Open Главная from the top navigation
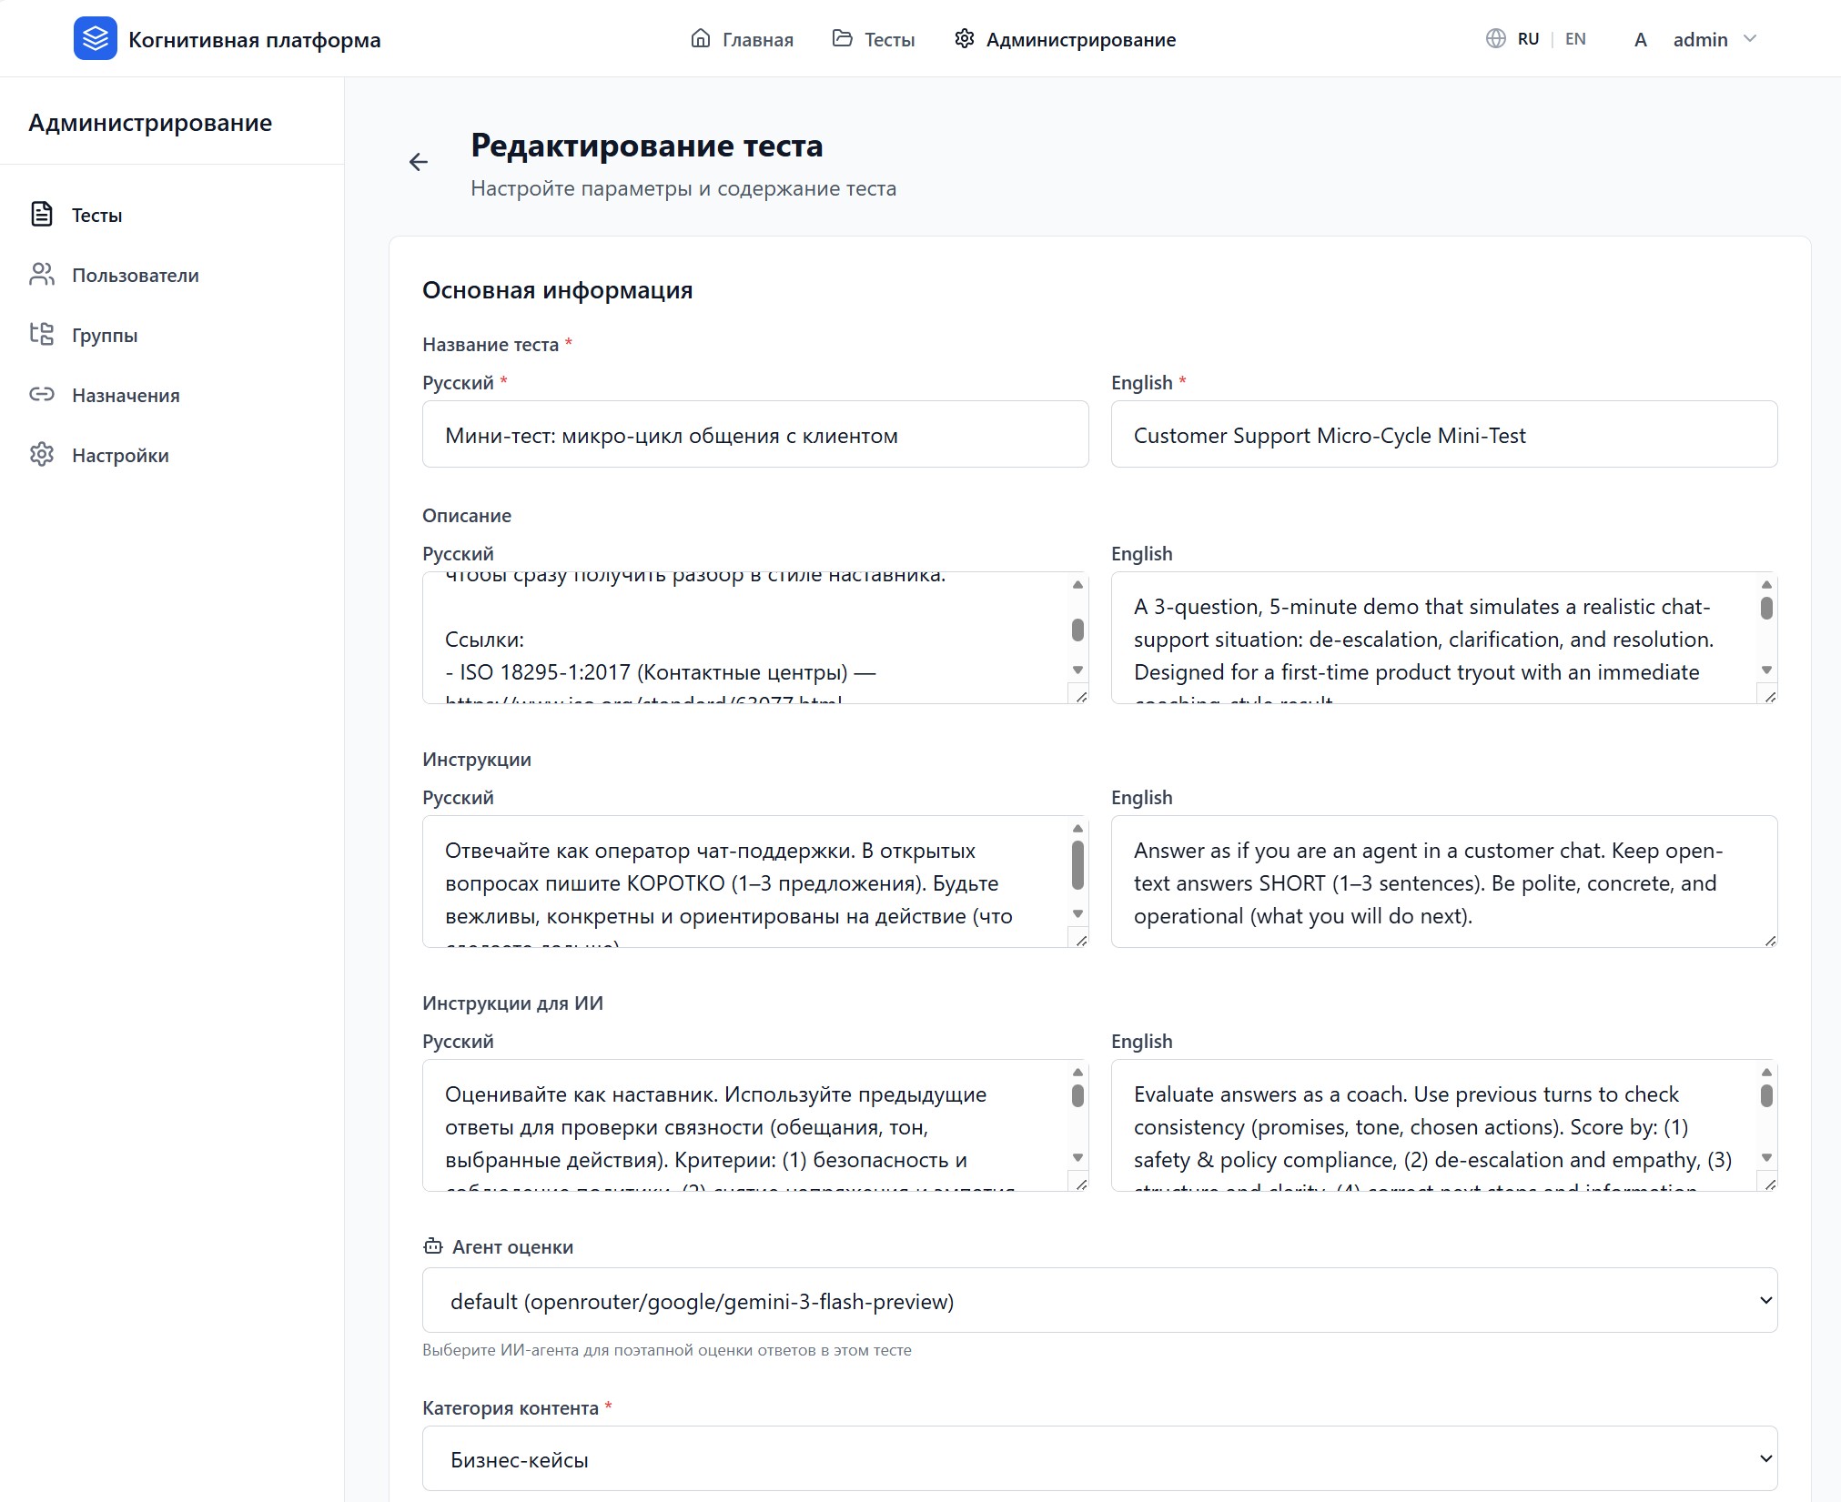The width and height of the screenshot is (1841, 1502). click(x=757, y=39)
